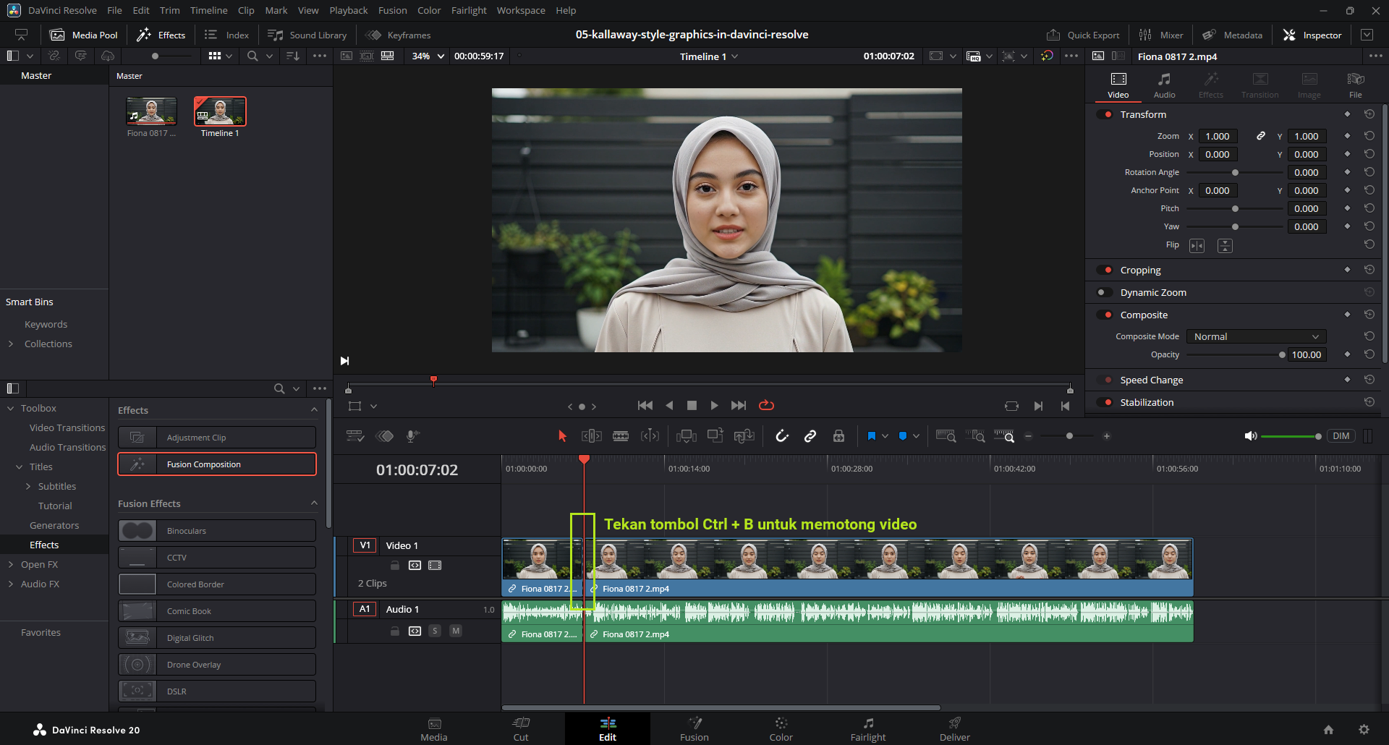Click the linked selection chain icon
1389x745 pixels.
pyautogui.click(x=810, y=436)
